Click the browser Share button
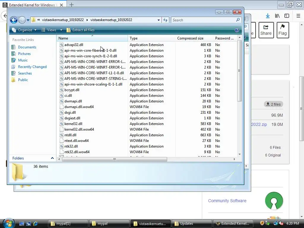 point(266,30)
